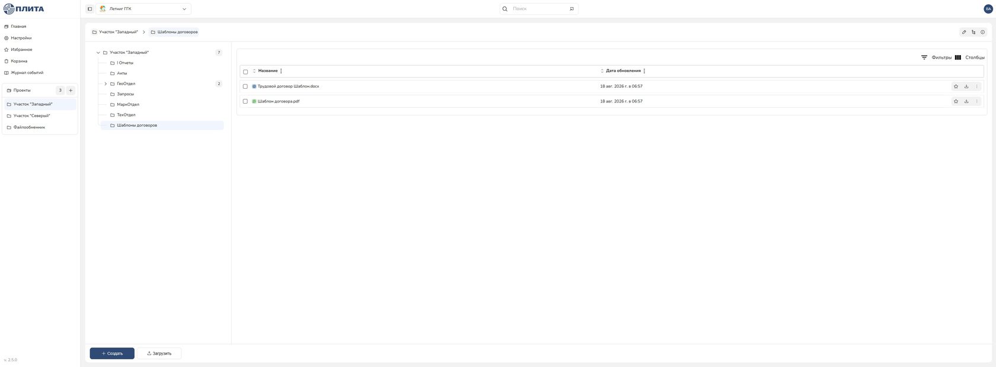Image resolution: width=996 pixels, height=367 pixels.
Task: Check the box for Трудовой договор Шаблон.docx
Action: [x=245, y=86]
